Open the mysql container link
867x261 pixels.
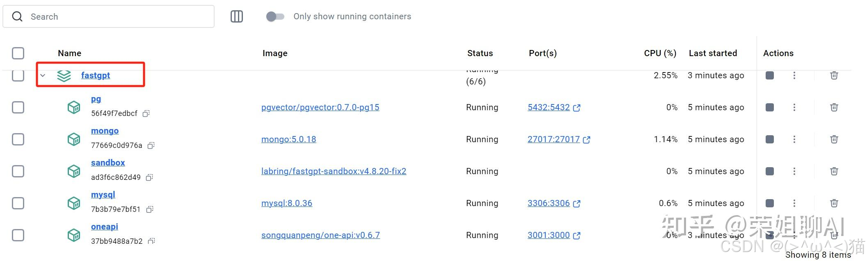pyautogui.click(x=103, y=195)
